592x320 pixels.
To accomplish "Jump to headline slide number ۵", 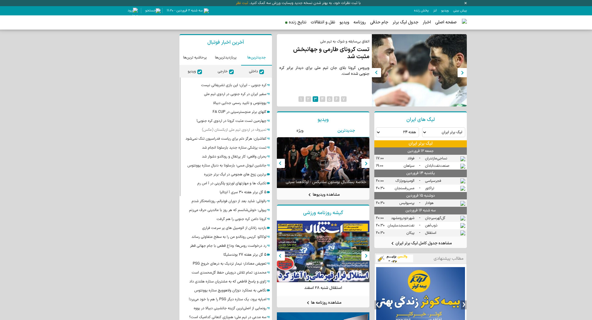I will click(329, 99).
